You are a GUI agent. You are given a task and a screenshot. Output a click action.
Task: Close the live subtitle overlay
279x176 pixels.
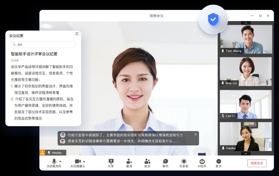pyautogui.click(x=196, y=134)
